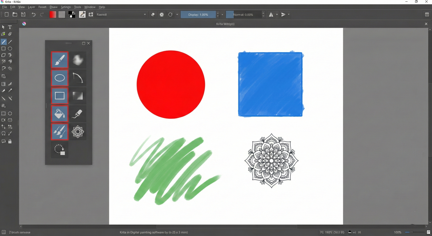Open the Layer menu
432x236 pixels.
pos(32,7)
